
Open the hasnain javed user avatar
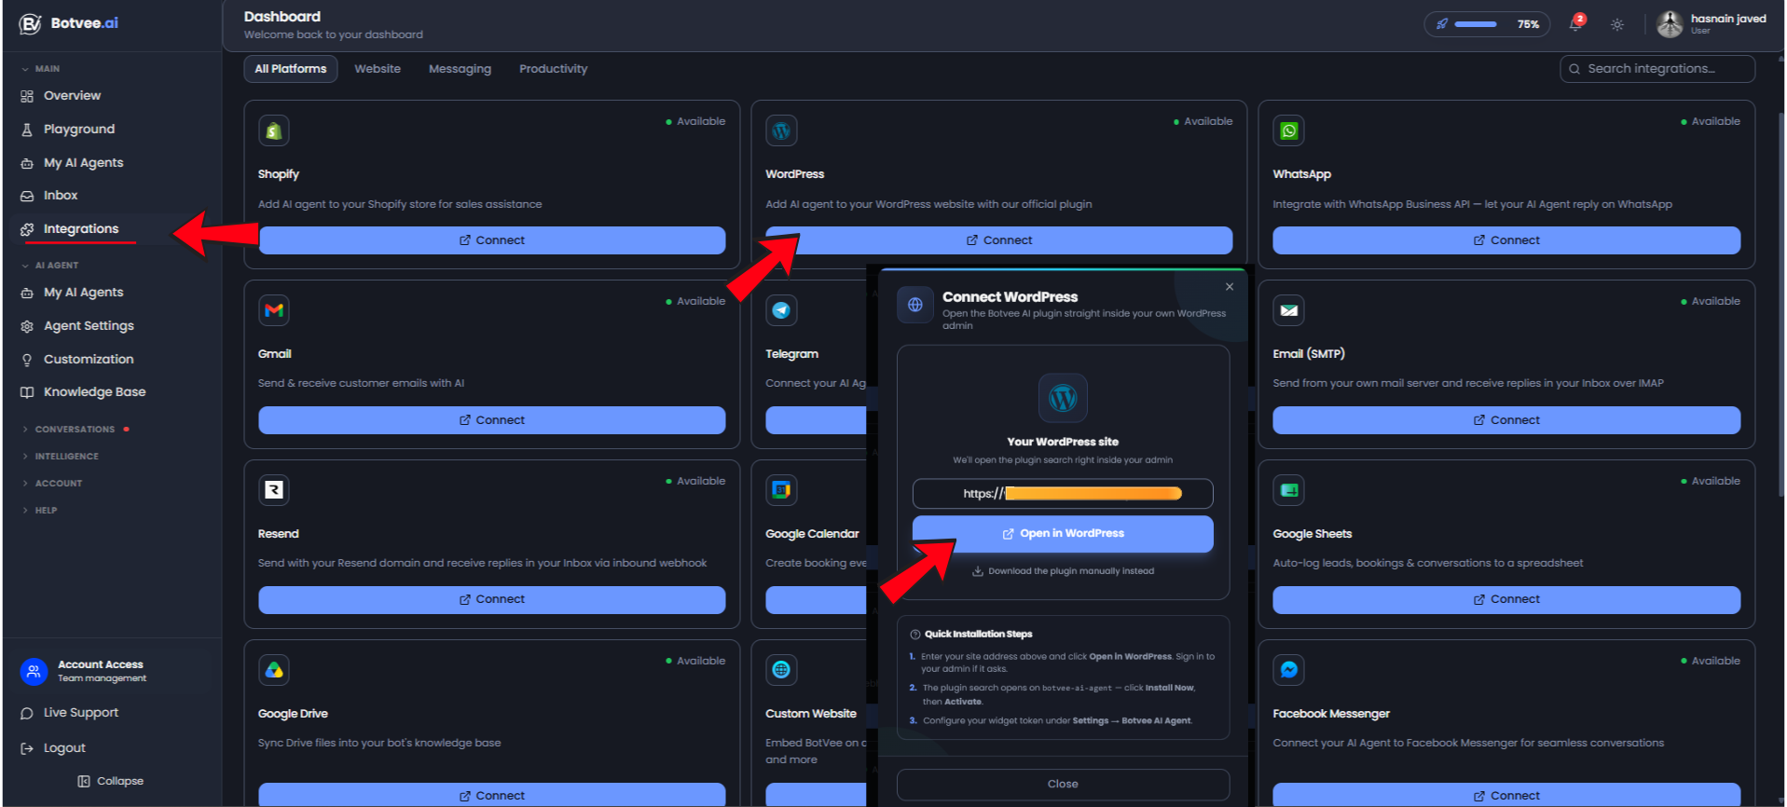(x=1670, y=24)
